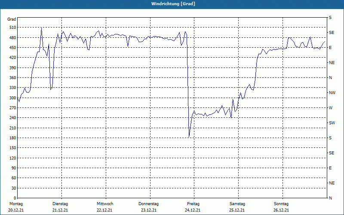Click the "Freitag" day label

(193, 204)
